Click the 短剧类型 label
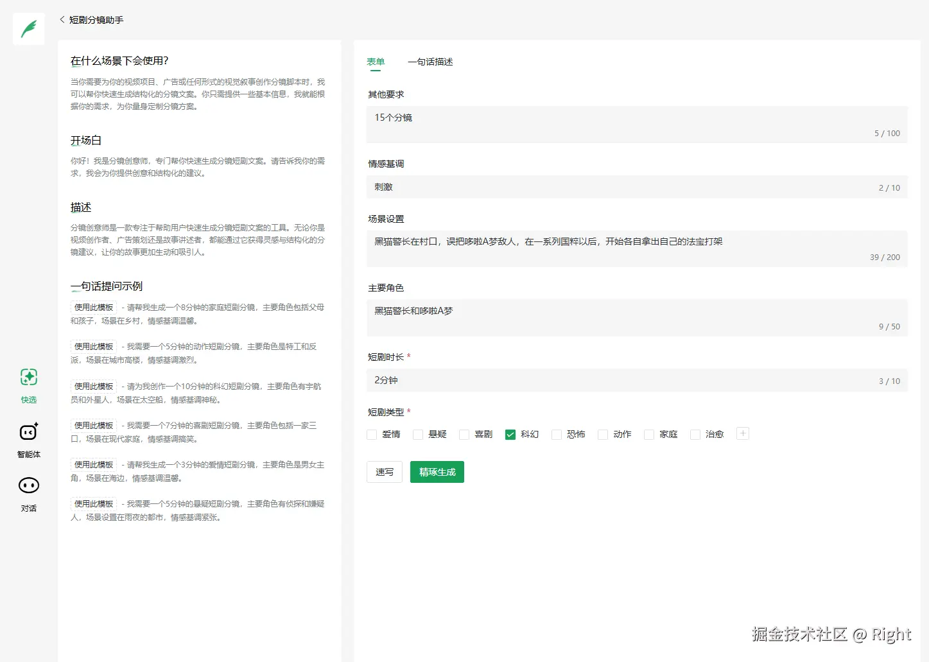This screenshot has width=929, height=662. coord(386,412)
